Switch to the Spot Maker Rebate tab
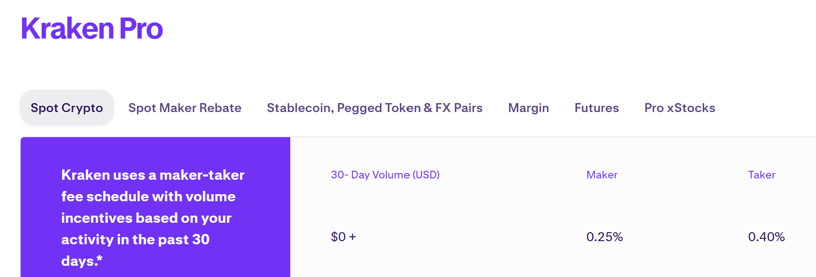Screen dimensions: 816x277 pyautogui.click(x=185, y=108)
